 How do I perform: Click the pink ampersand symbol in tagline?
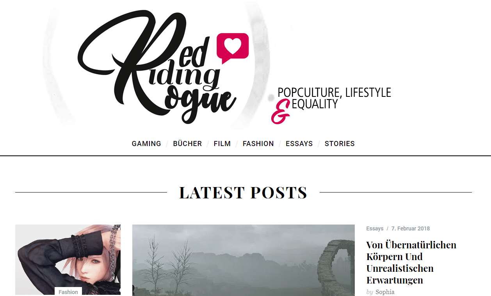[281, 112]
